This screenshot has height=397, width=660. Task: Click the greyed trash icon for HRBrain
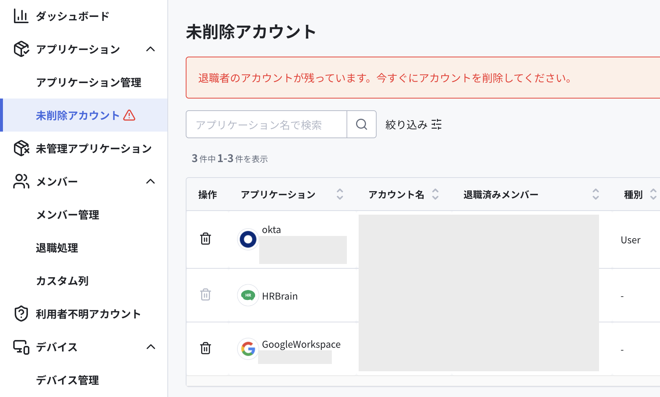point(206,295)
